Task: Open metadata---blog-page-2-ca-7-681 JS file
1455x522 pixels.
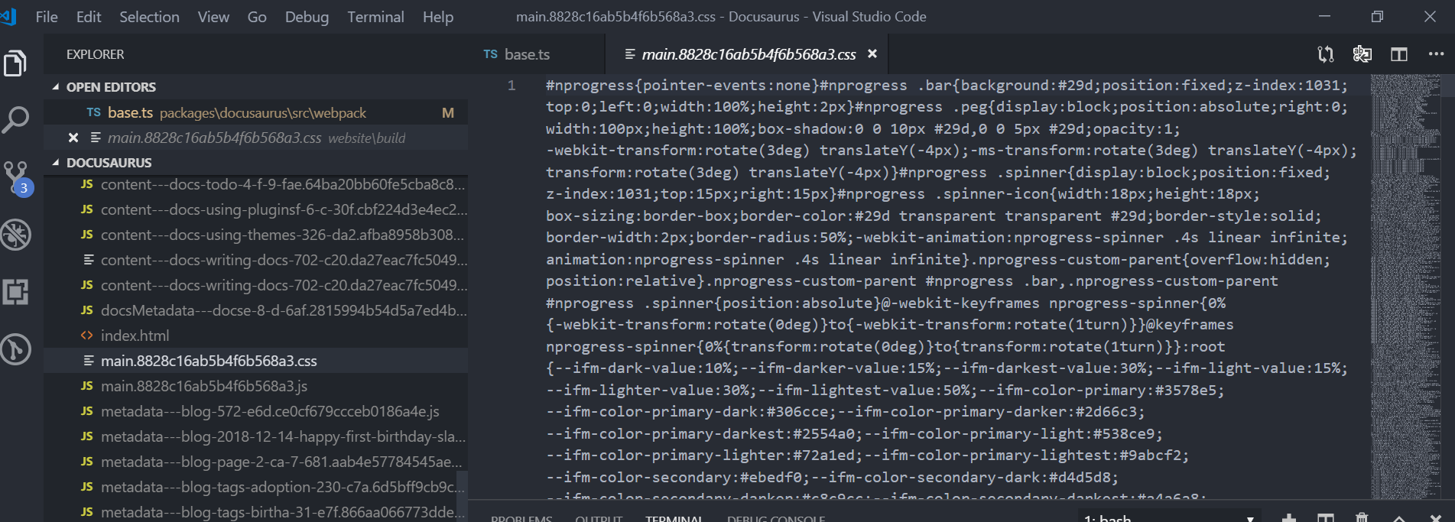Action: point(256,462)
